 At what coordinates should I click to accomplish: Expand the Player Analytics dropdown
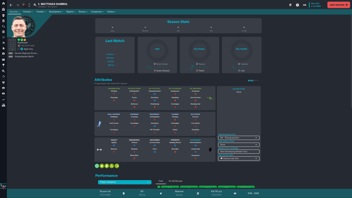124,182
